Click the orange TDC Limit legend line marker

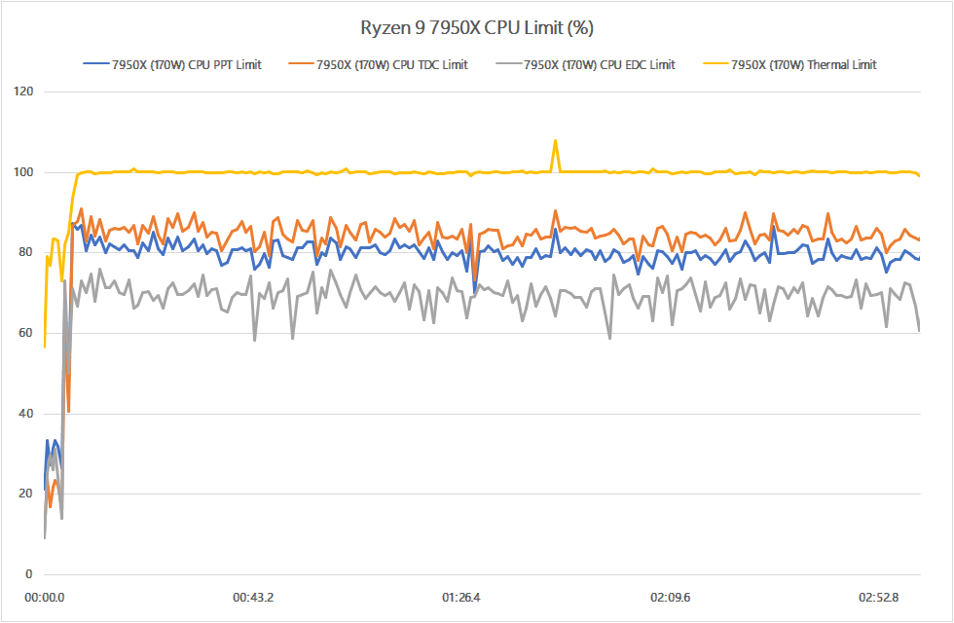(302, 65)
